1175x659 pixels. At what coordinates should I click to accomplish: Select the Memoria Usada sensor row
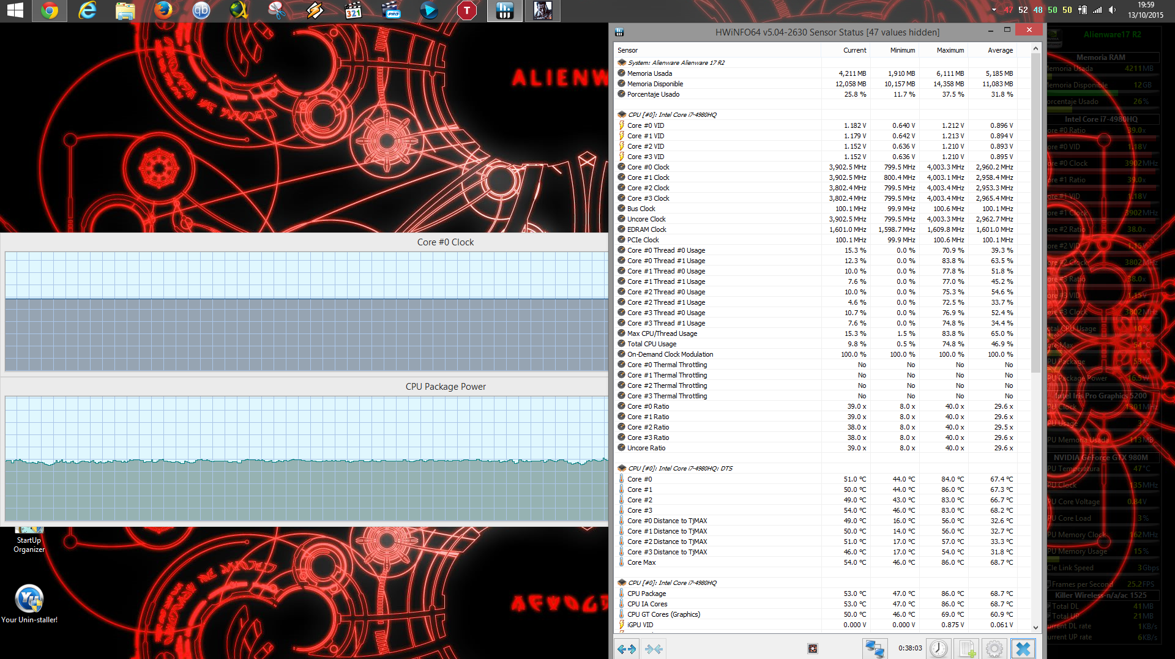point(816,73)
